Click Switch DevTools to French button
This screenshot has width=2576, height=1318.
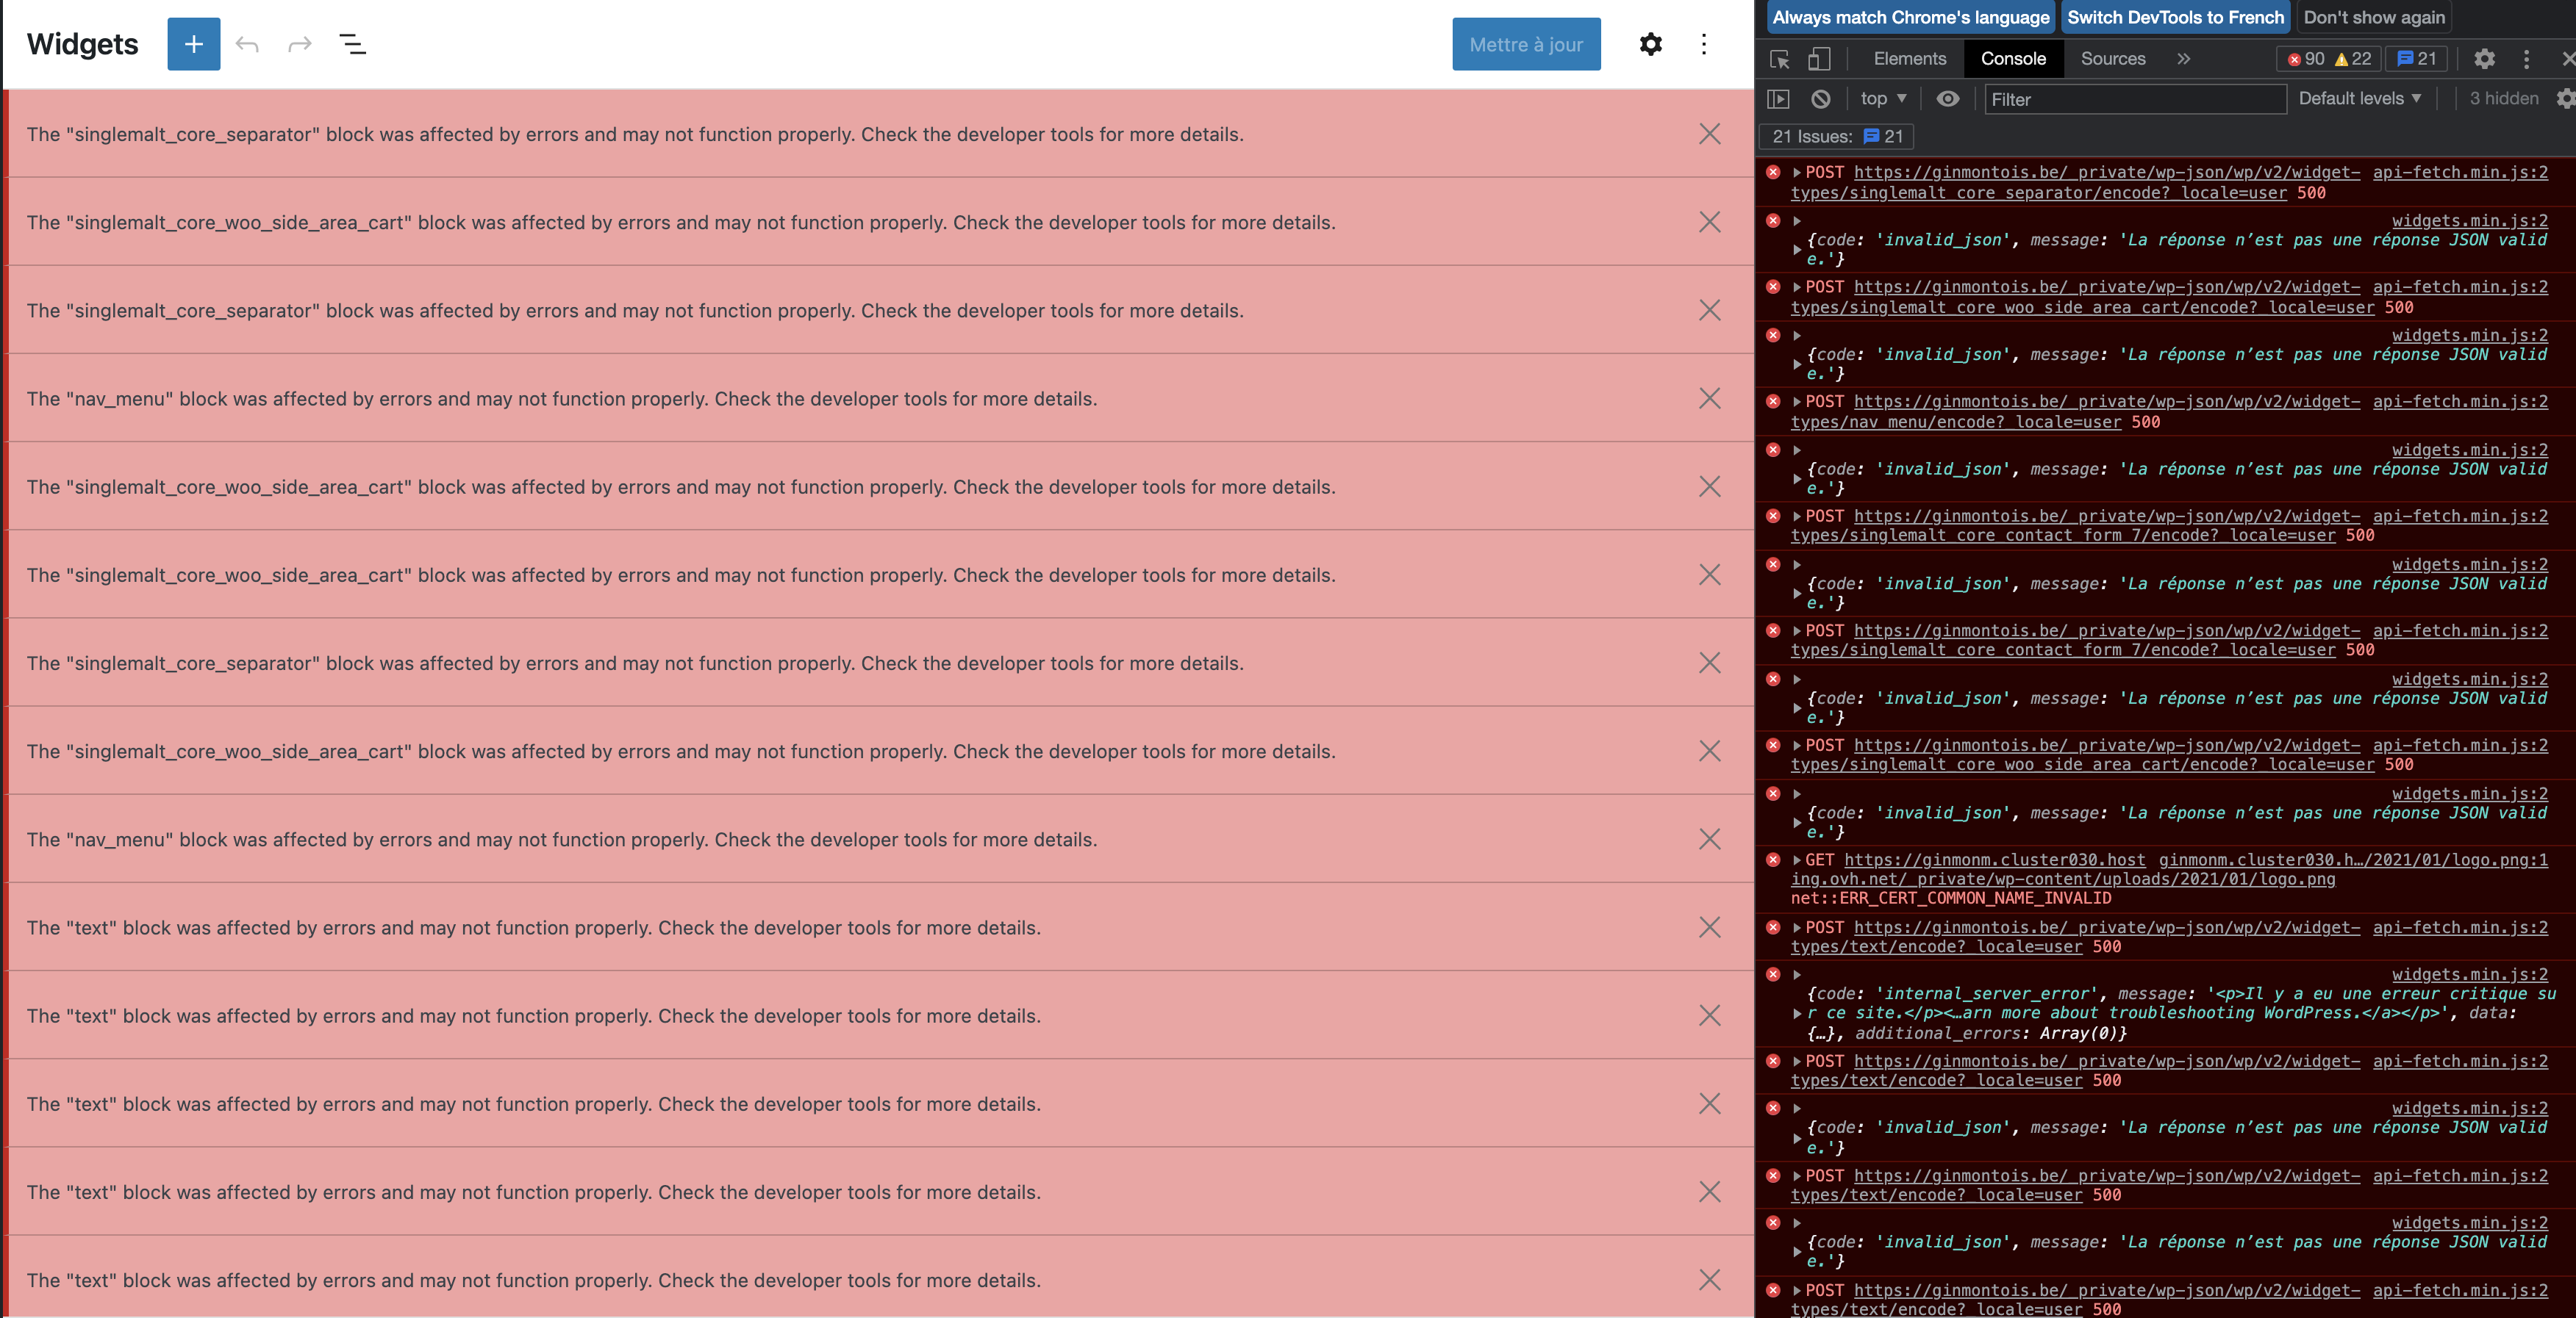(2175, 17)
